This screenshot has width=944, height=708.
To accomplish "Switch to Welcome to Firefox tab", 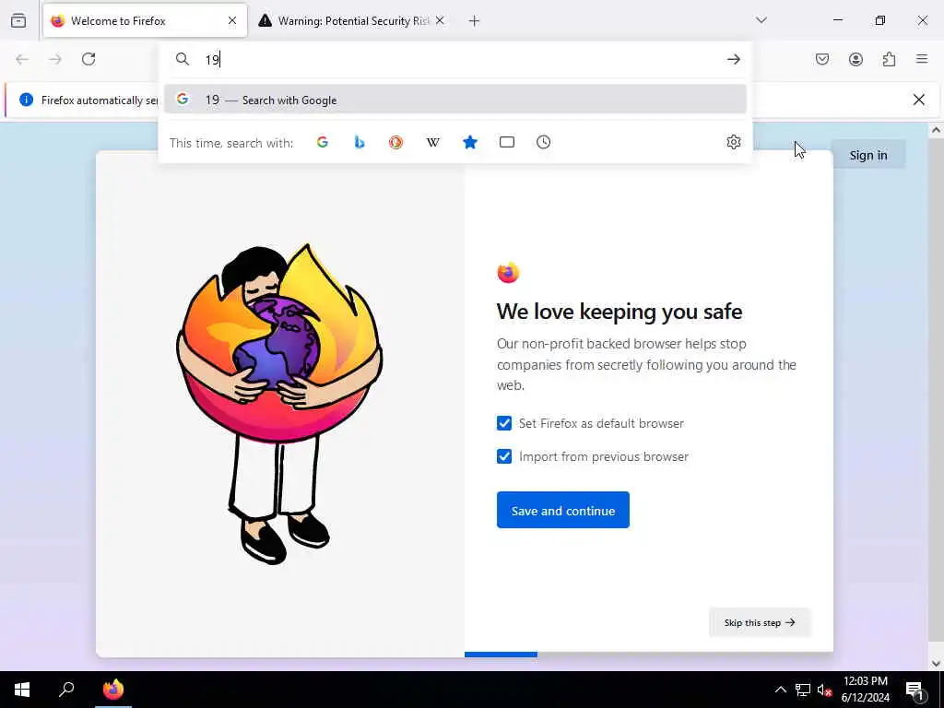I will [x=145, y=20].
